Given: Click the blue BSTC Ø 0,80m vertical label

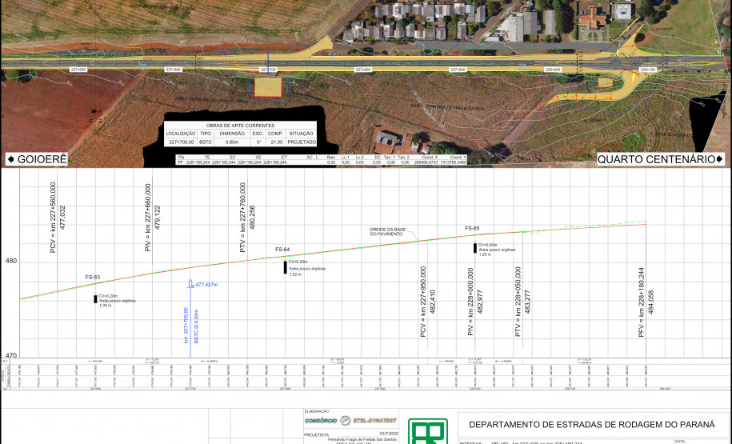Looking at the screenshot, I should pyautogui.click(x=196, y=326).
